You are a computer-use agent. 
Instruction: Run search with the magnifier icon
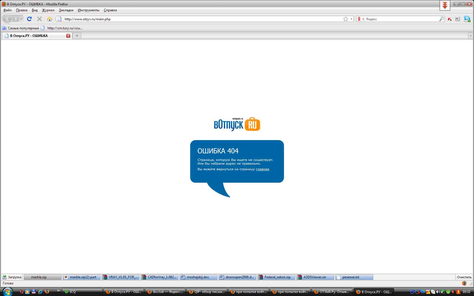(442, 19)
